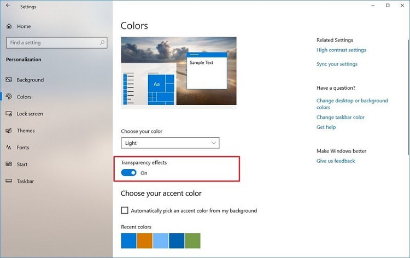This screenshot has height=258, width=410.
Task: Click the Lock screen icon
Action: click(9, 114)
